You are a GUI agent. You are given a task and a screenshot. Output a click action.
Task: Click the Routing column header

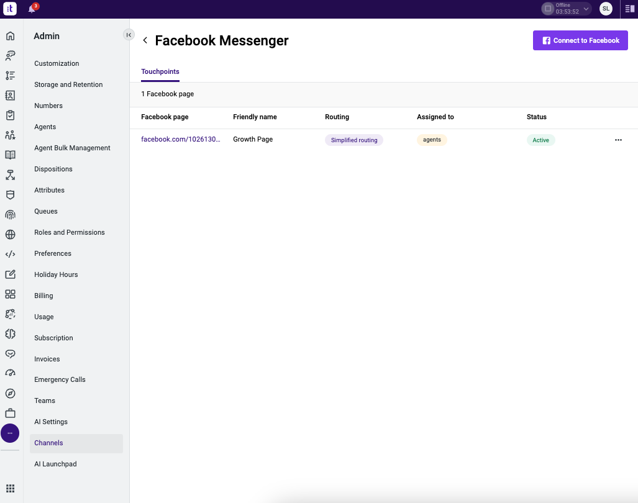[x=337, y=117]
